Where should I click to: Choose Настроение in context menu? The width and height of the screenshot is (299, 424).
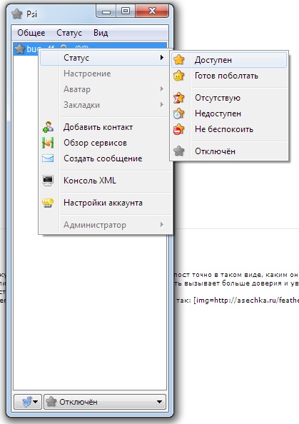106,74
